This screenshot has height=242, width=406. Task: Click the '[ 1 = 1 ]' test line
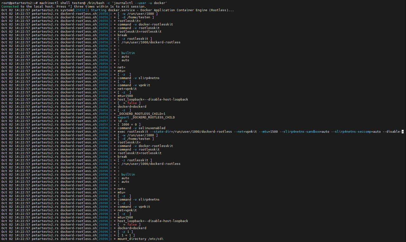point(126,235)
